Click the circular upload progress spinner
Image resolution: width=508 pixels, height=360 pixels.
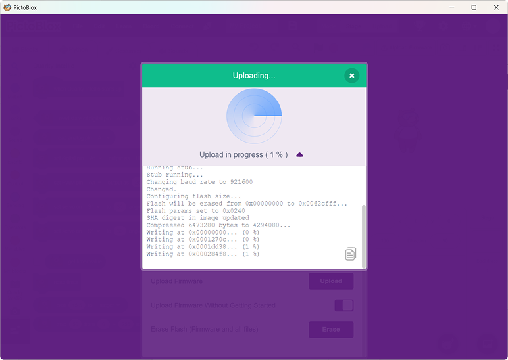(254, 116)
